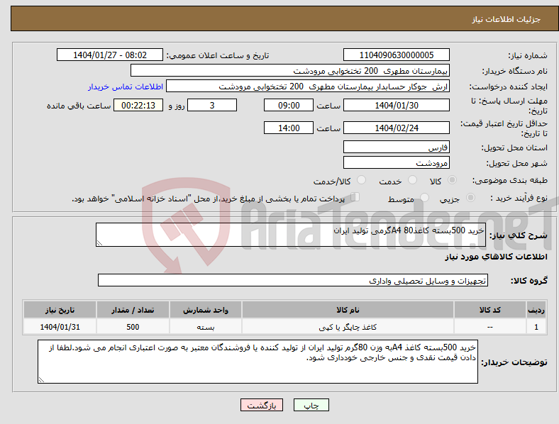Click the شرح کلی نیاز description textarea
559x424 pixels.
(291, 235)
